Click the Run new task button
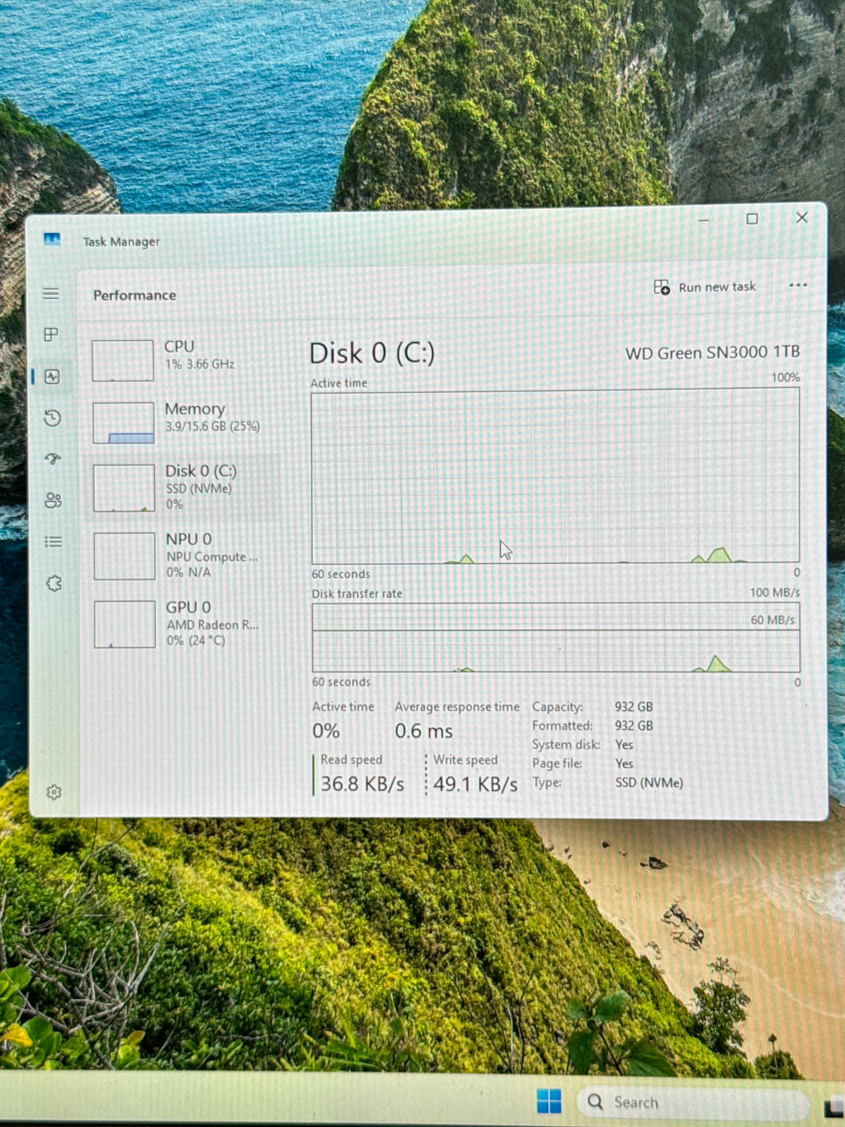The width and height of the screenshot is (845, 1127). pos(705,287)
